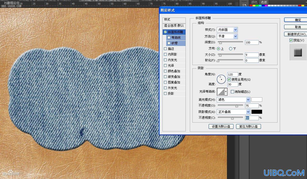Select the 样式 heading in the style list
The height and width of the screenshot is (179, 307).
(174, 20)
